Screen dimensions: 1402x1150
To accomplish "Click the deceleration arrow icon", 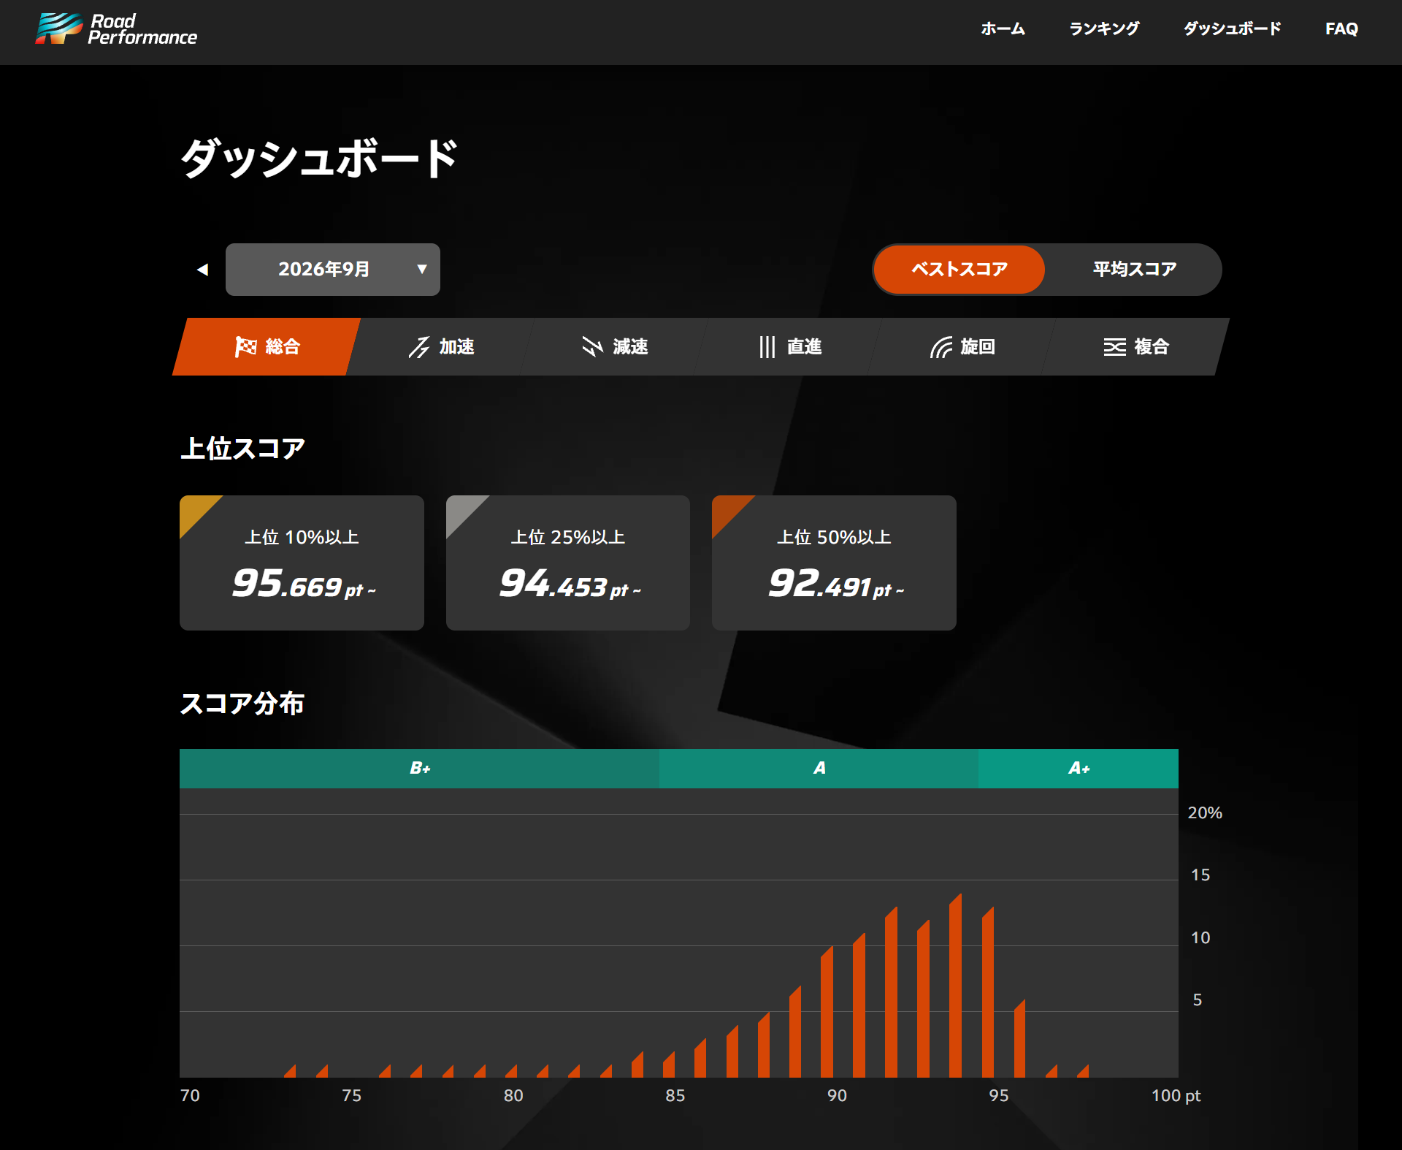I will [x=592, y=346].
